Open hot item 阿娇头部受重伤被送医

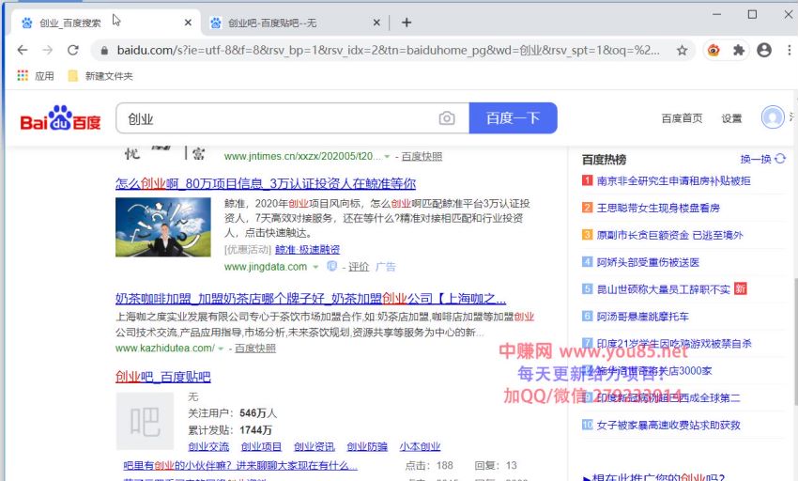pos(648,262)
